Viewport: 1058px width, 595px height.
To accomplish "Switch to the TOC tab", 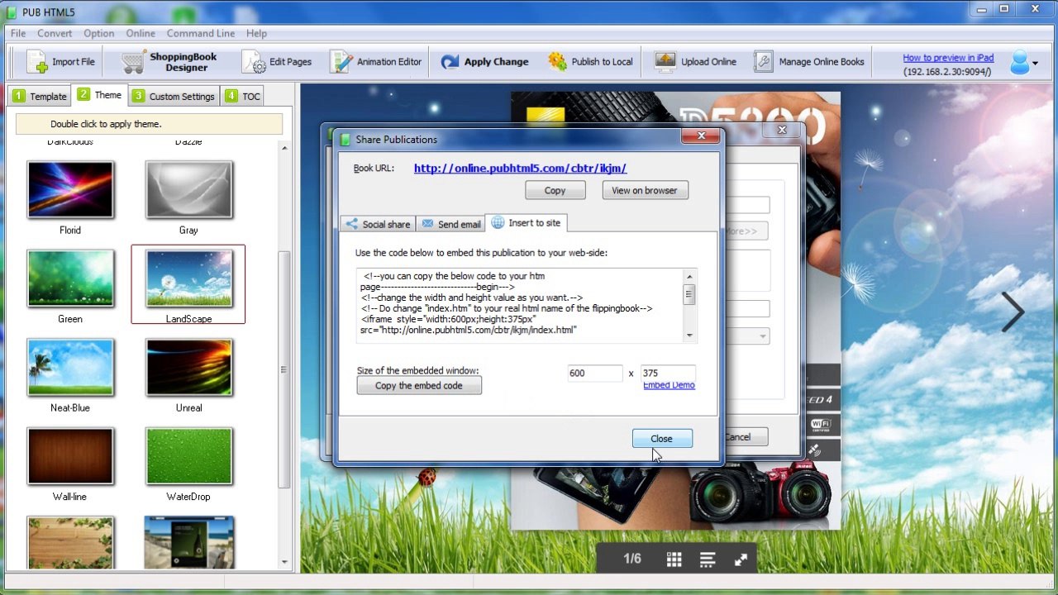I will pos(242,96).
